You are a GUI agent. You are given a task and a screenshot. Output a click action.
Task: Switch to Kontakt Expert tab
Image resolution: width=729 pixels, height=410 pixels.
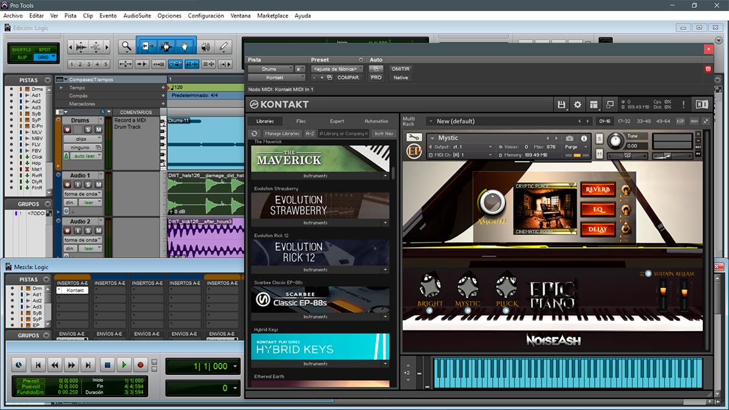(337, 121)
